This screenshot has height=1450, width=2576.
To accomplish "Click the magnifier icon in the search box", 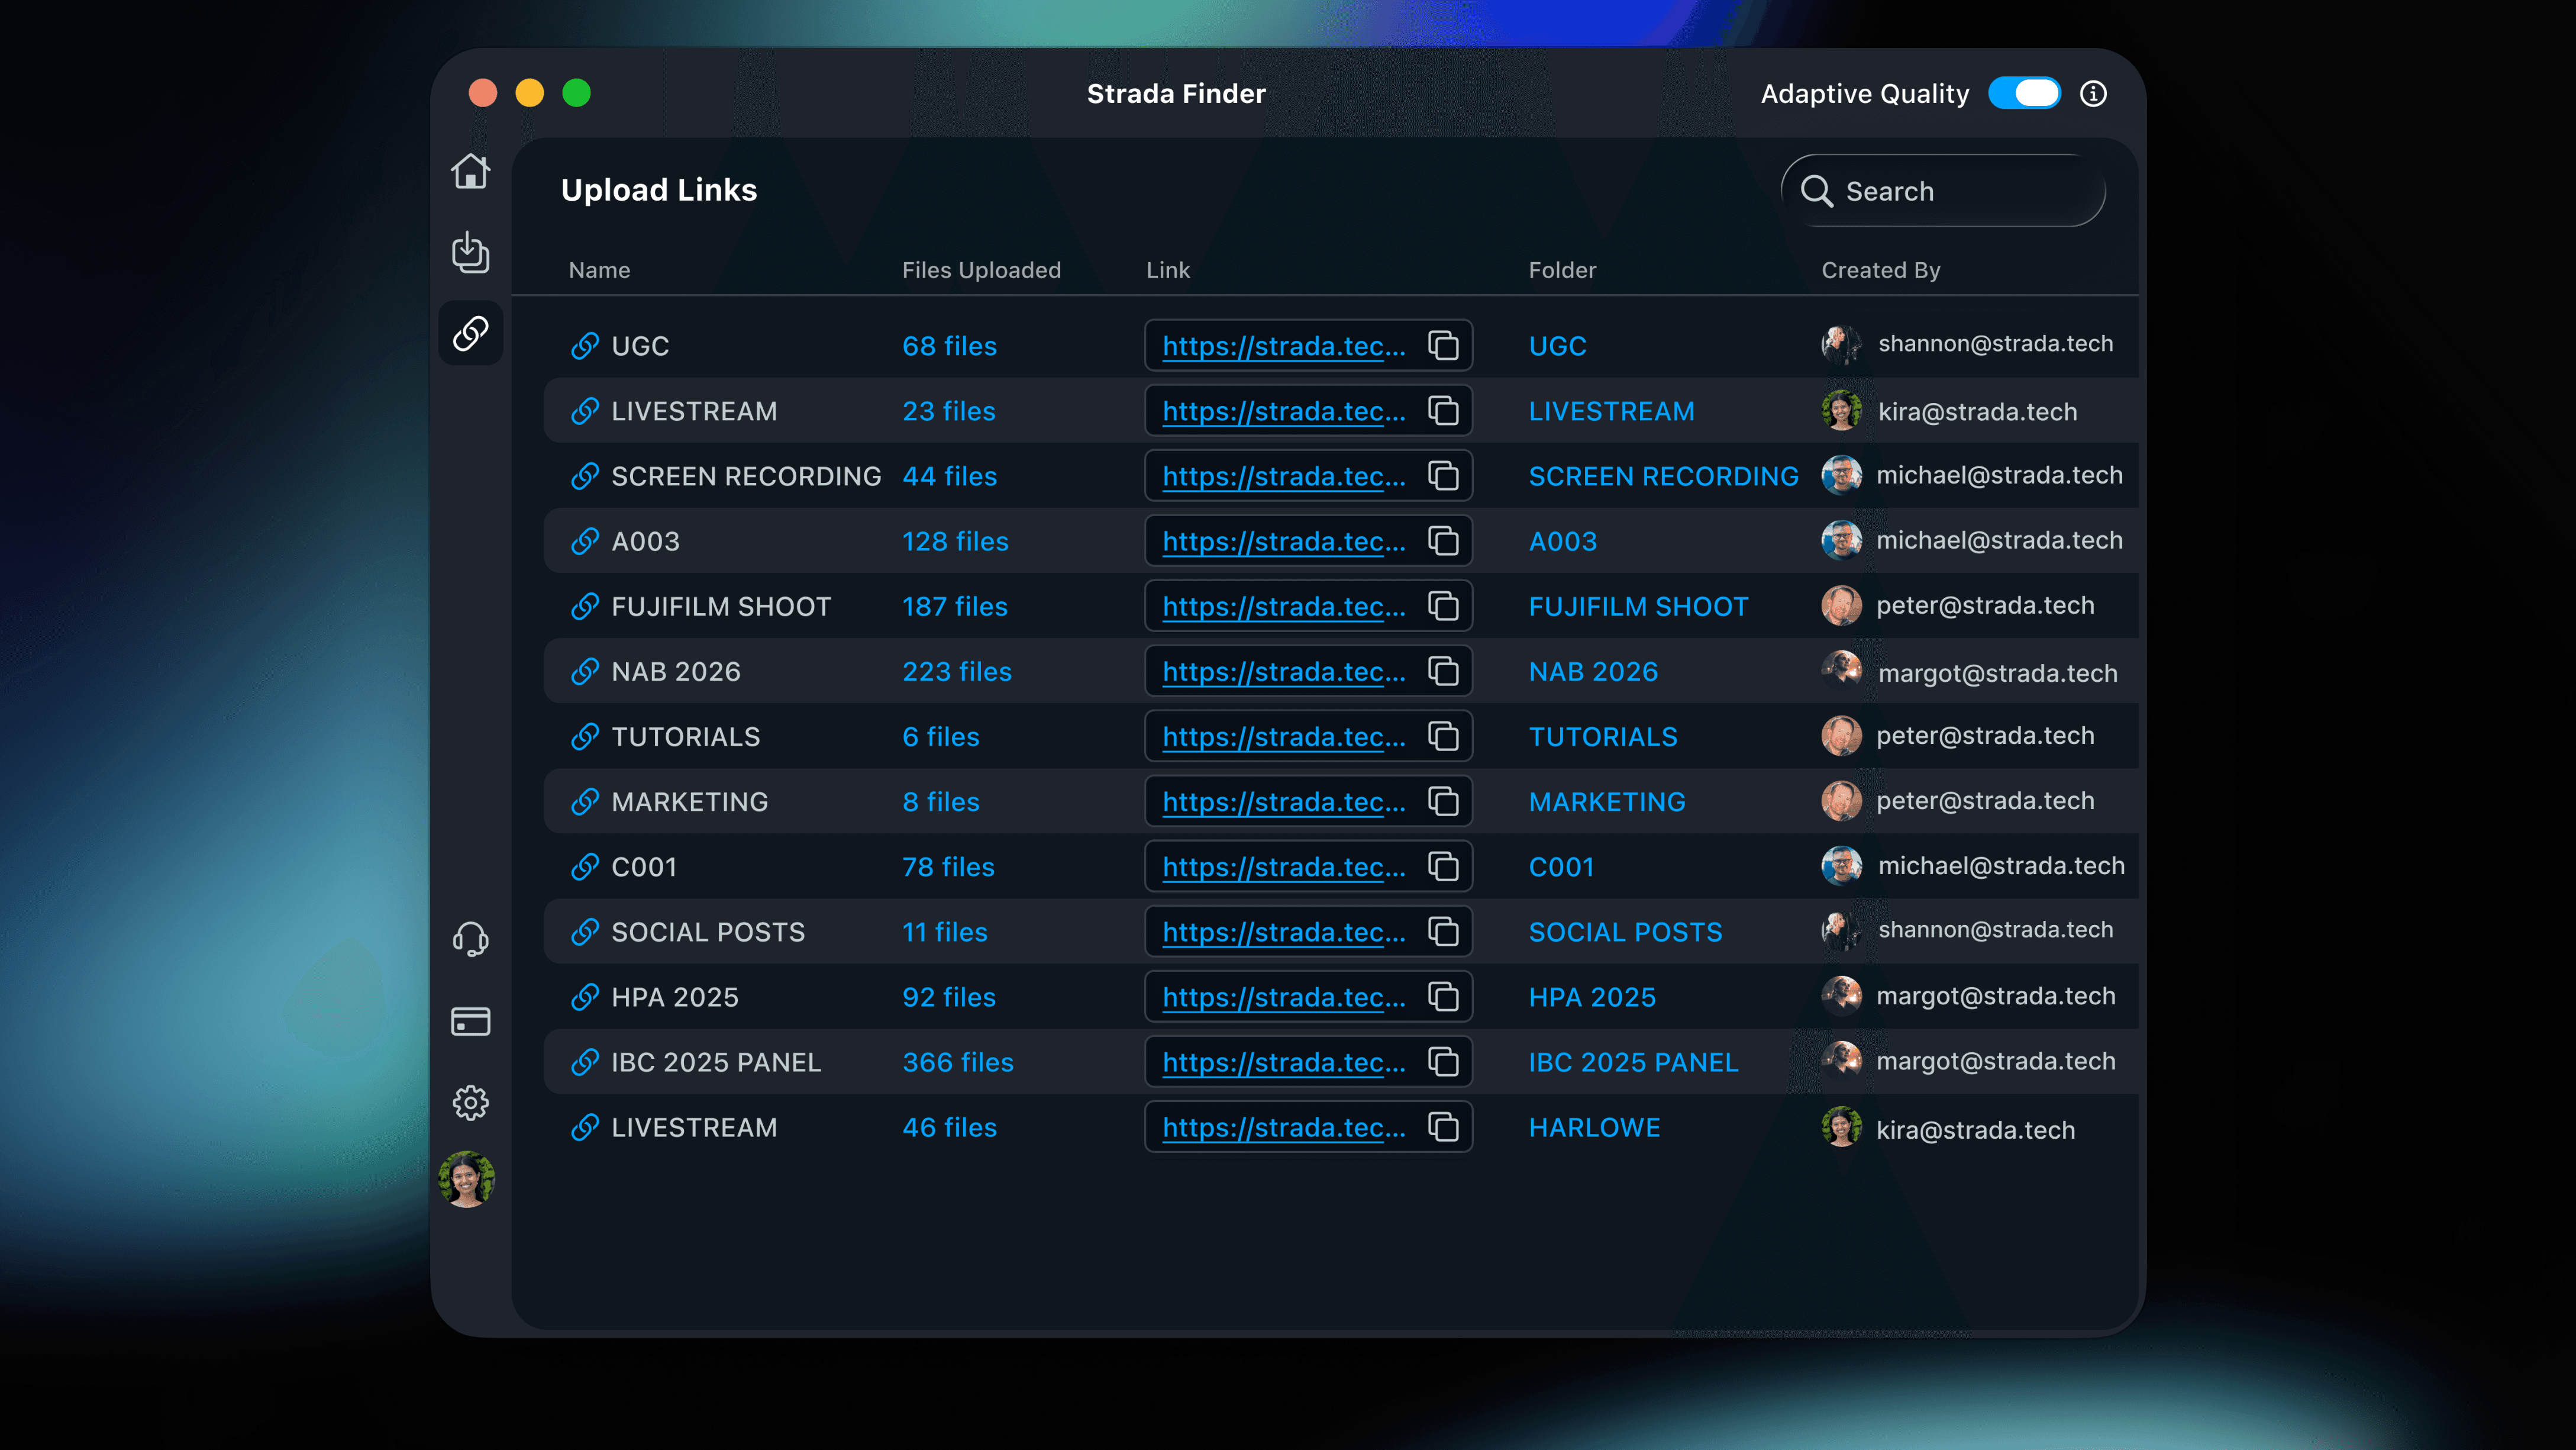I will [1817, 191].
